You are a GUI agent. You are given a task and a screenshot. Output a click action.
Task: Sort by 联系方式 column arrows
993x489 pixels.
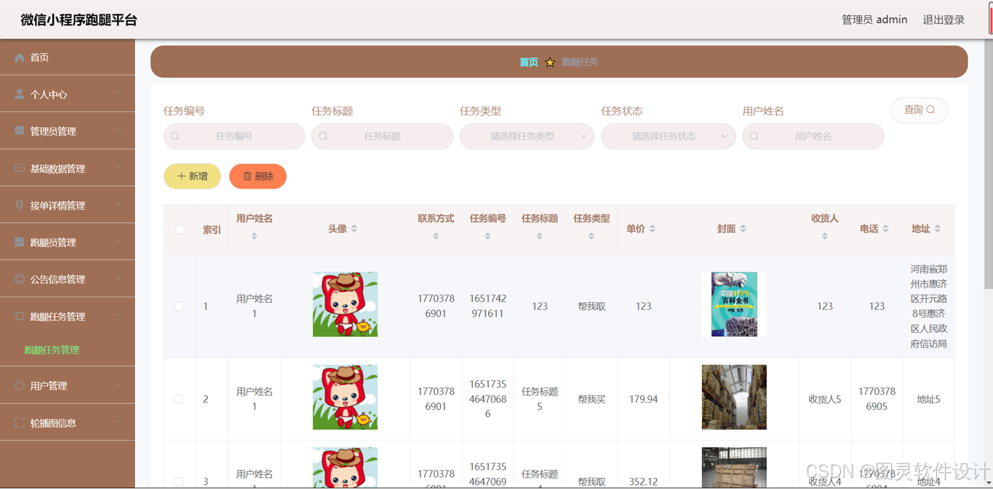pyautogui.click(x=436, y=236)
